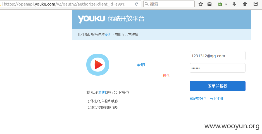Click the 看购 link in permissions heading
This screenshot has height=134, width=262.
[x=102, y=92]
